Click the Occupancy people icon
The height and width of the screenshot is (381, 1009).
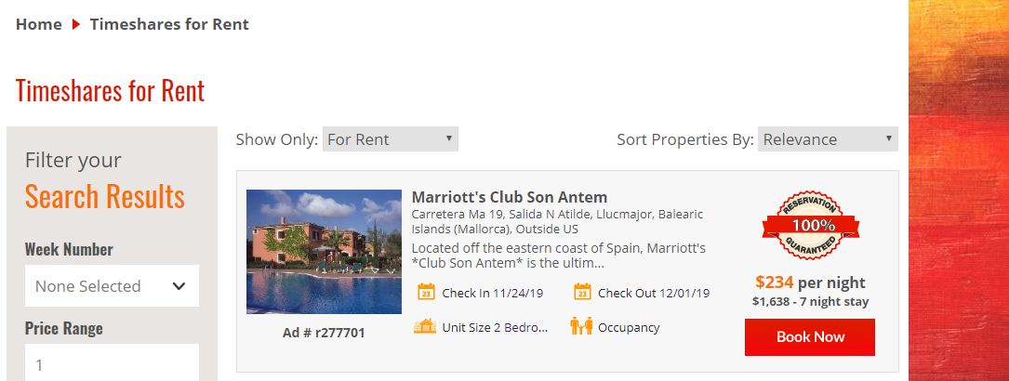580,326
